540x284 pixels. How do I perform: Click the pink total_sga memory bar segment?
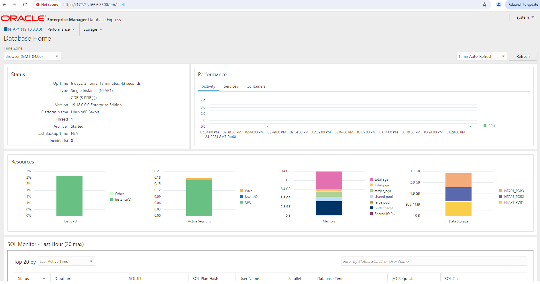click(x=329, y=180)
